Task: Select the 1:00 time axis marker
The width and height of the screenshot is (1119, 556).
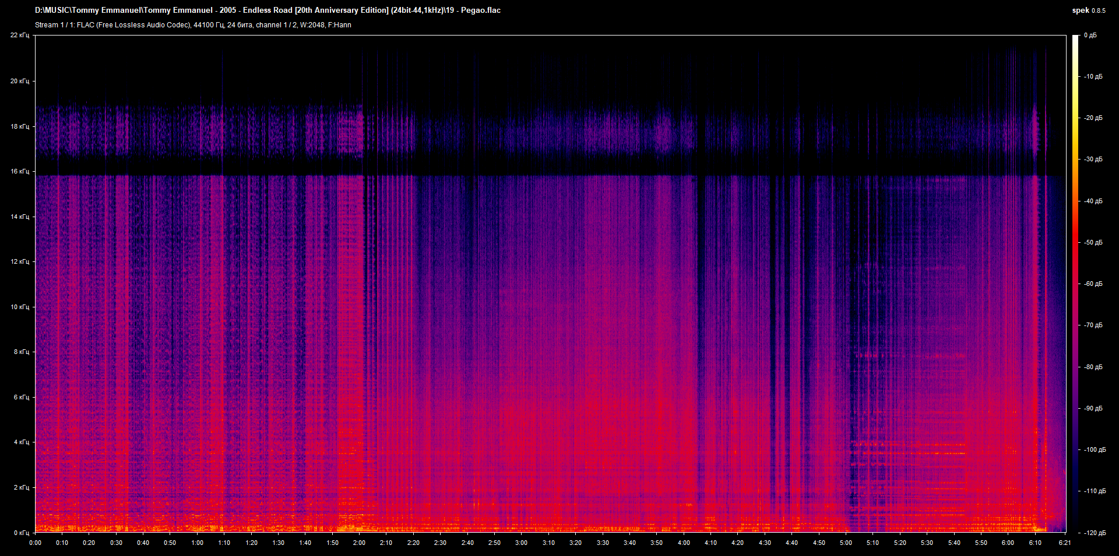Action: 198,543
